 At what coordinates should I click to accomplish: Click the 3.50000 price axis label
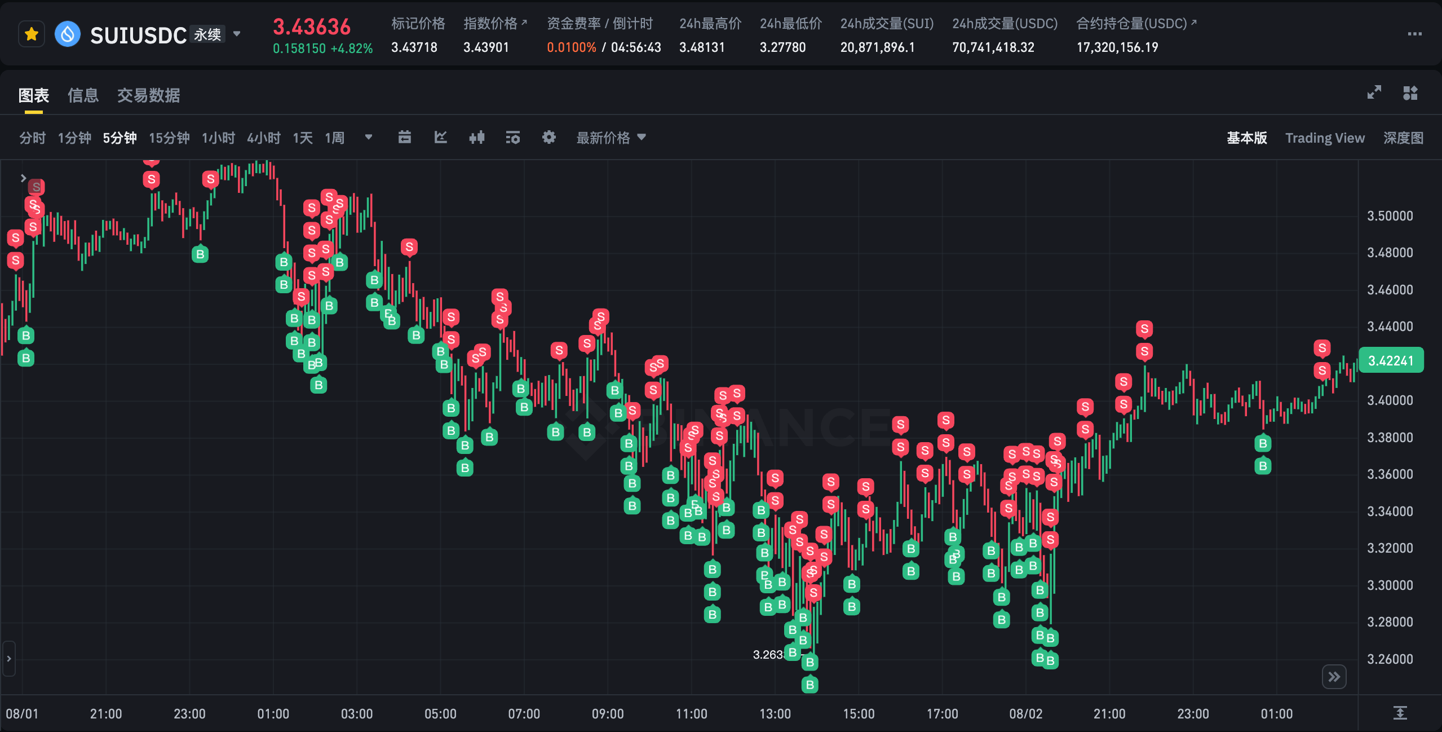tap(1390, 215)
